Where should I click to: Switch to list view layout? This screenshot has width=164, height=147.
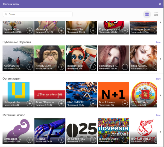tap(156, 14)
